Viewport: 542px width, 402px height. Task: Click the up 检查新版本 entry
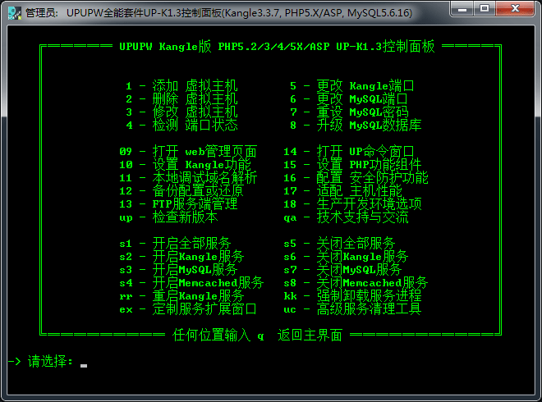coord(168,217)
